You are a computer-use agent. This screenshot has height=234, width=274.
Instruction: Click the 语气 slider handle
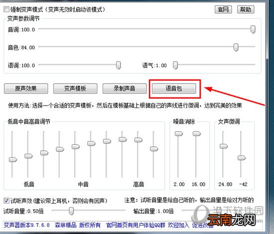click(175, 65)
